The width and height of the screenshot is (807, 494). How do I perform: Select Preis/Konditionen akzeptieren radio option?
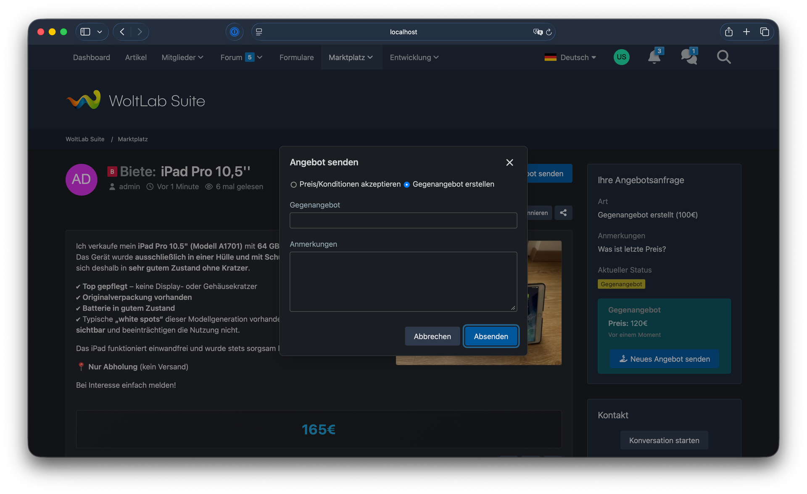[293, 185]
